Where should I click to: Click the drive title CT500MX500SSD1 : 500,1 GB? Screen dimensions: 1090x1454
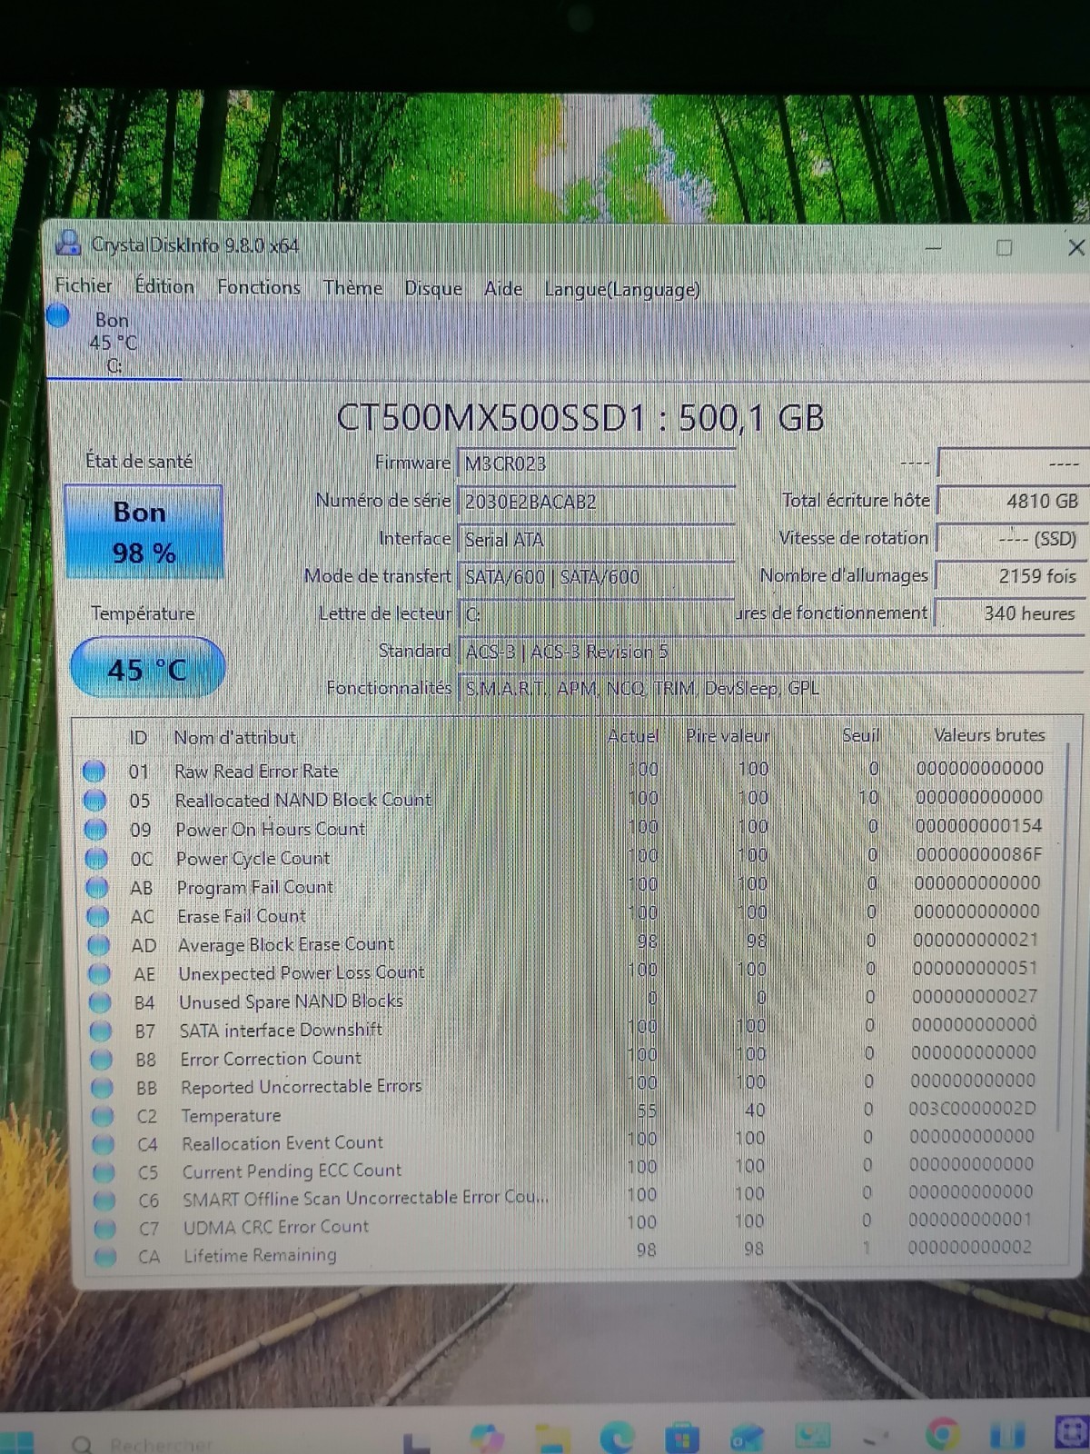click(x=580, y=418)
